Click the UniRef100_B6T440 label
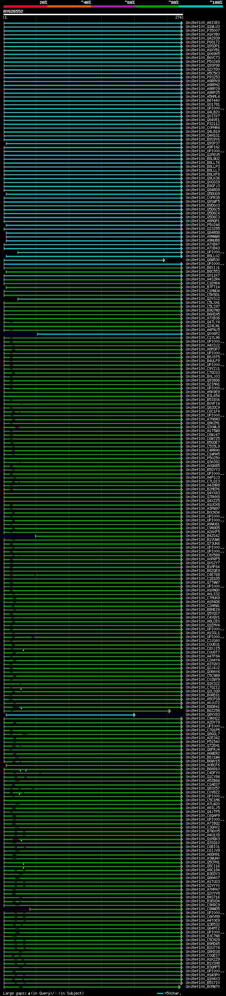226x996 pixels. click(x=202, y=101)
